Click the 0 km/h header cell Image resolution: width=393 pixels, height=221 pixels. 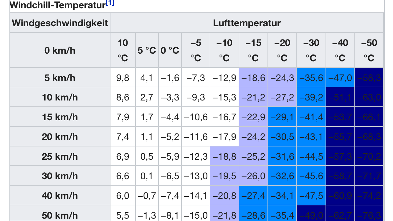click(60, 50)
